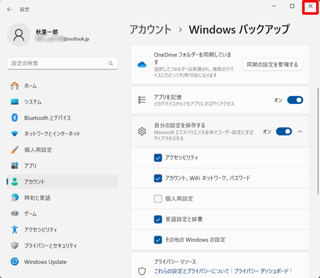Screen dimensions: 320x278
Task: Turn off the アプリを記憶 toggle
Action: coord(295,100)
